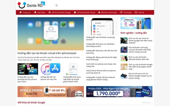Click the star icon beside Giới thiệu
This screenshot has height=106, width=170.
(x=35, y=12)
